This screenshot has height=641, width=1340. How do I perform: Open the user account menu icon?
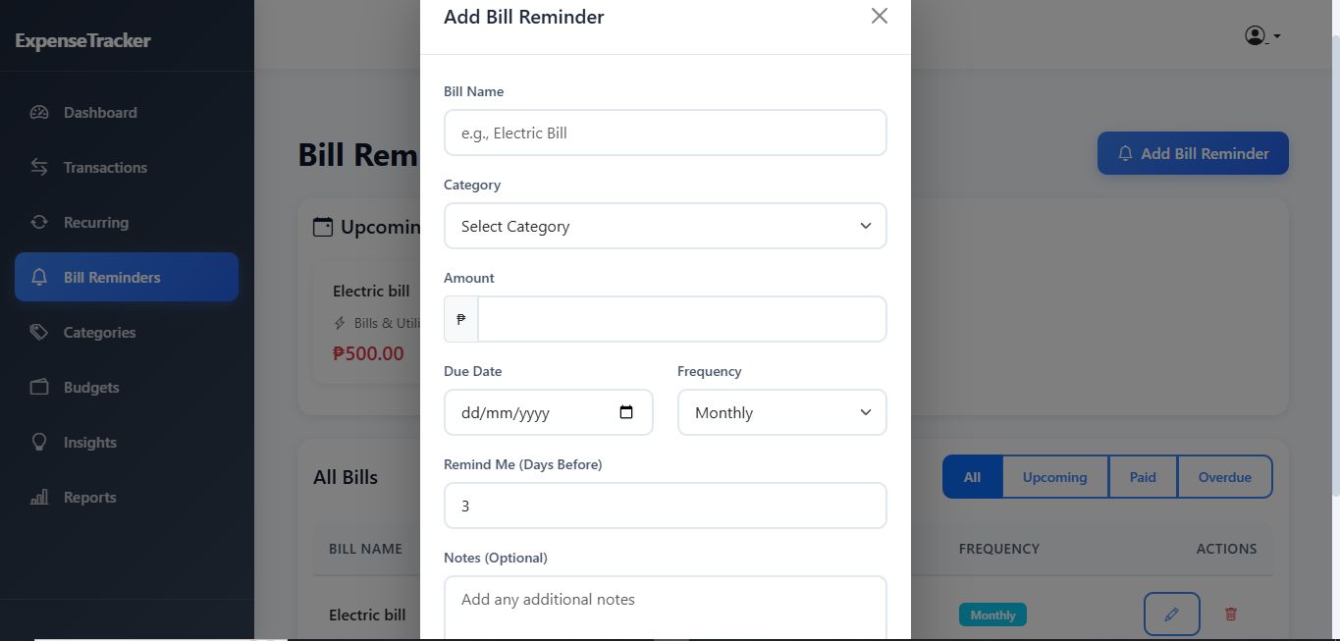(x=1260, y=36)
